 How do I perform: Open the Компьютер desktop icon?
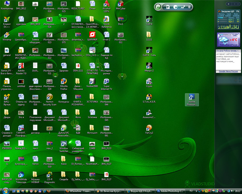pyautogui.click(x=7, y=5)
